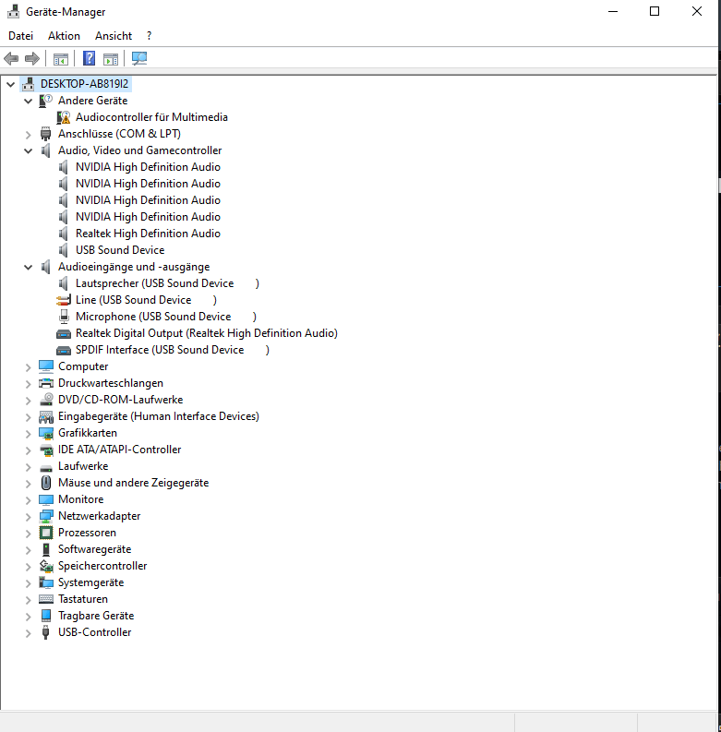This screenshot has width=721, height=732.
Task: Click the Grafikkarten display adapter icon
Action: click(x=46, y=433)
